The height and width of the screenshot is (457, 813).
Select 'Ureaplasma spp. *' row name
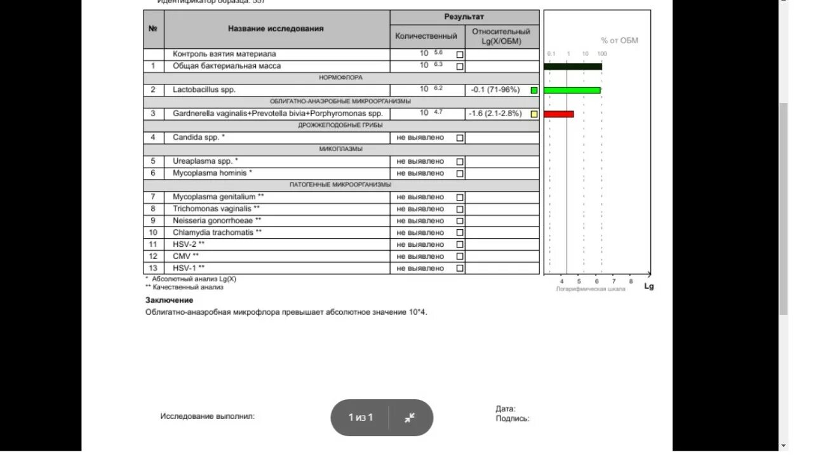tap(205, 161)
